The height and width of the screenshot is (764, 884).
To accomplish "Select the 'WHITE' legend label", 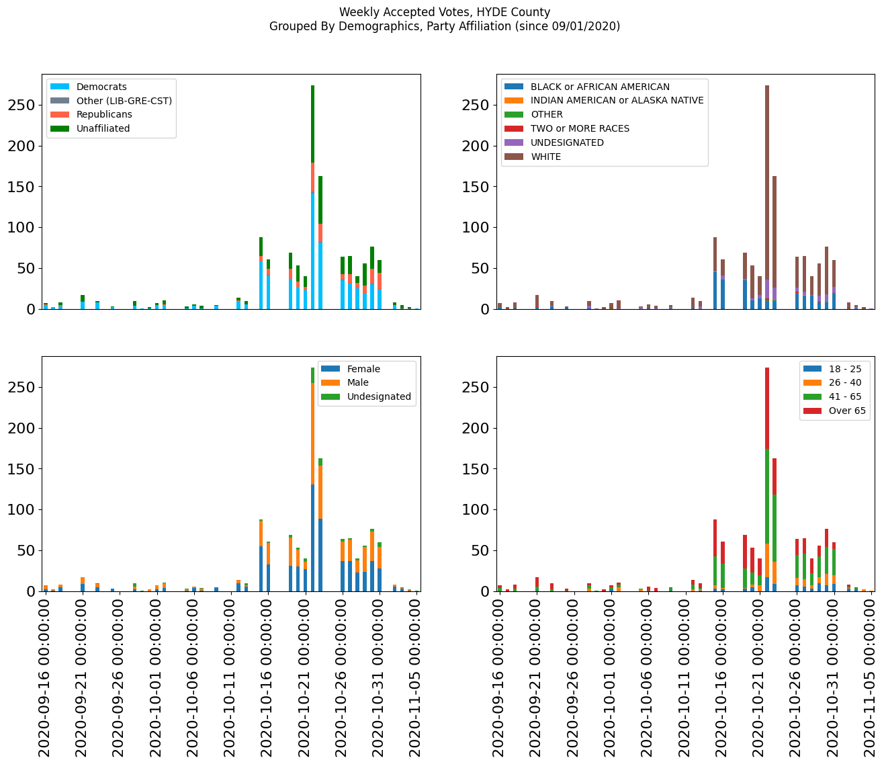I will [x=545, y=157].
